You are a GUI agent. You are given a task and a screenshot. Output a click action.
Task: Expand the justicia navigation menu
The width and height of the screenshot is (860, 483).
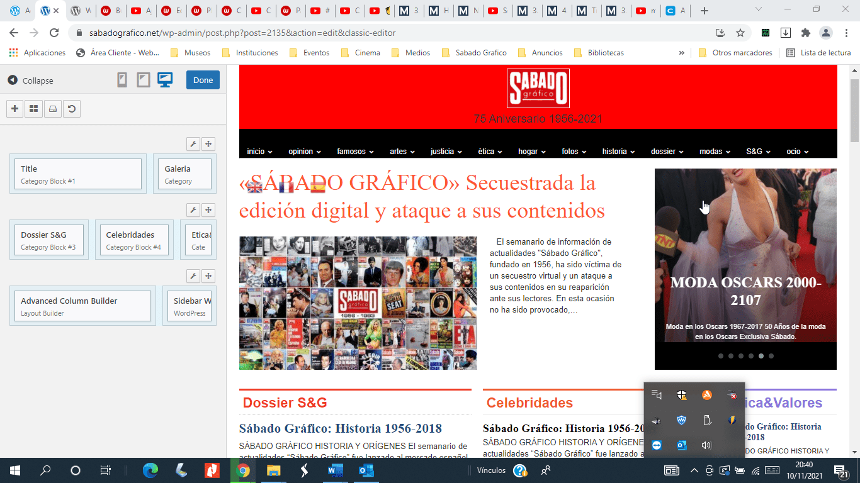pos(446,152)
